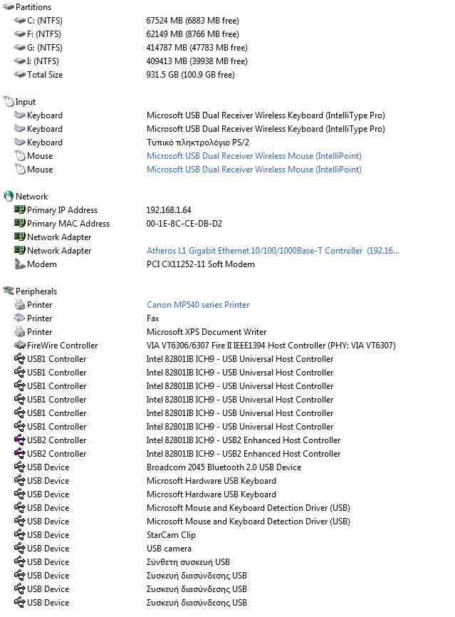This screenshot has height=617, width=455.
Task: Open the Canon MP540 series Printer link
Action: click(198, 304)
